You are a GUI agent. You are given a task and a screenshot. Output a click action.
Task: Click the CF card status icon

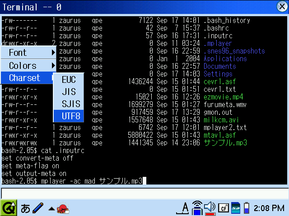pos(224,208)
